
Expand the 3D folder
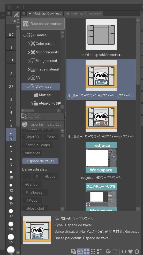(29, 78)
